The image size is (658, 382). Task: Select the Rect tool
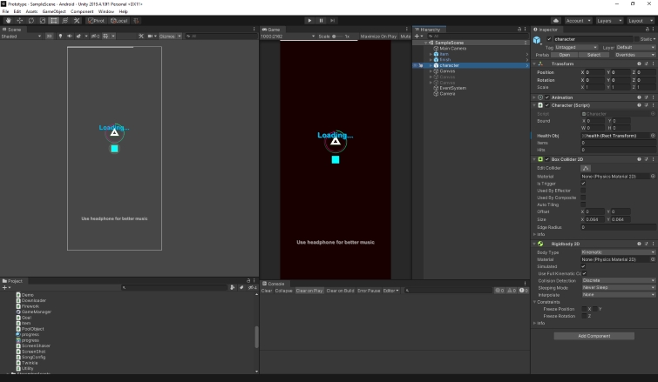pyautogui.click(x=54, y=21)
